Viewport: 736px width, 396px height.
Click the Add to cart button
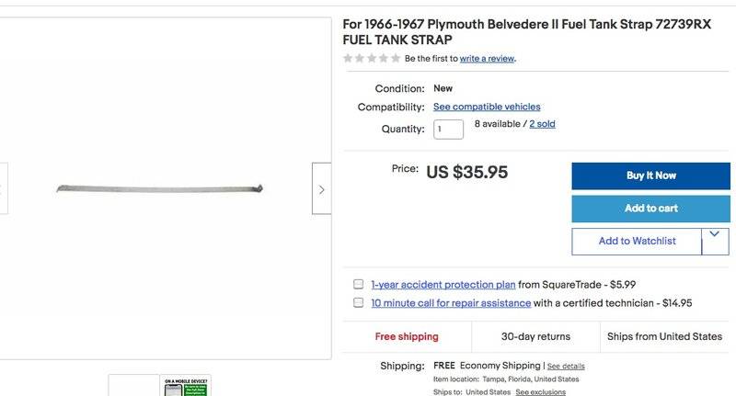click(650, 209)
